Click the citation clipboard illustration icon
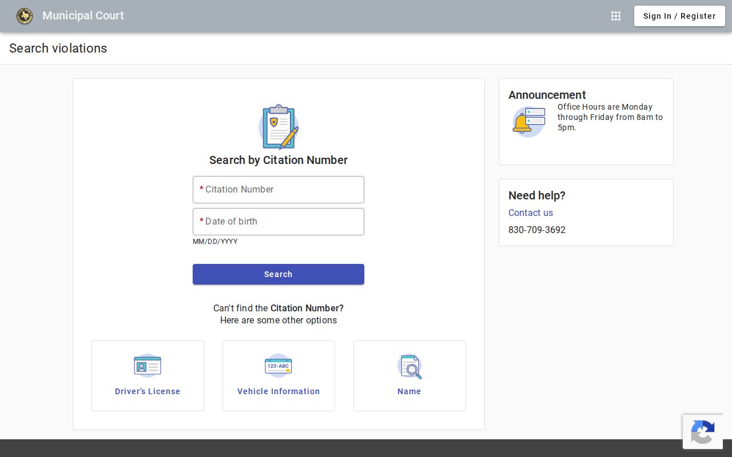 tap(279, 127)
